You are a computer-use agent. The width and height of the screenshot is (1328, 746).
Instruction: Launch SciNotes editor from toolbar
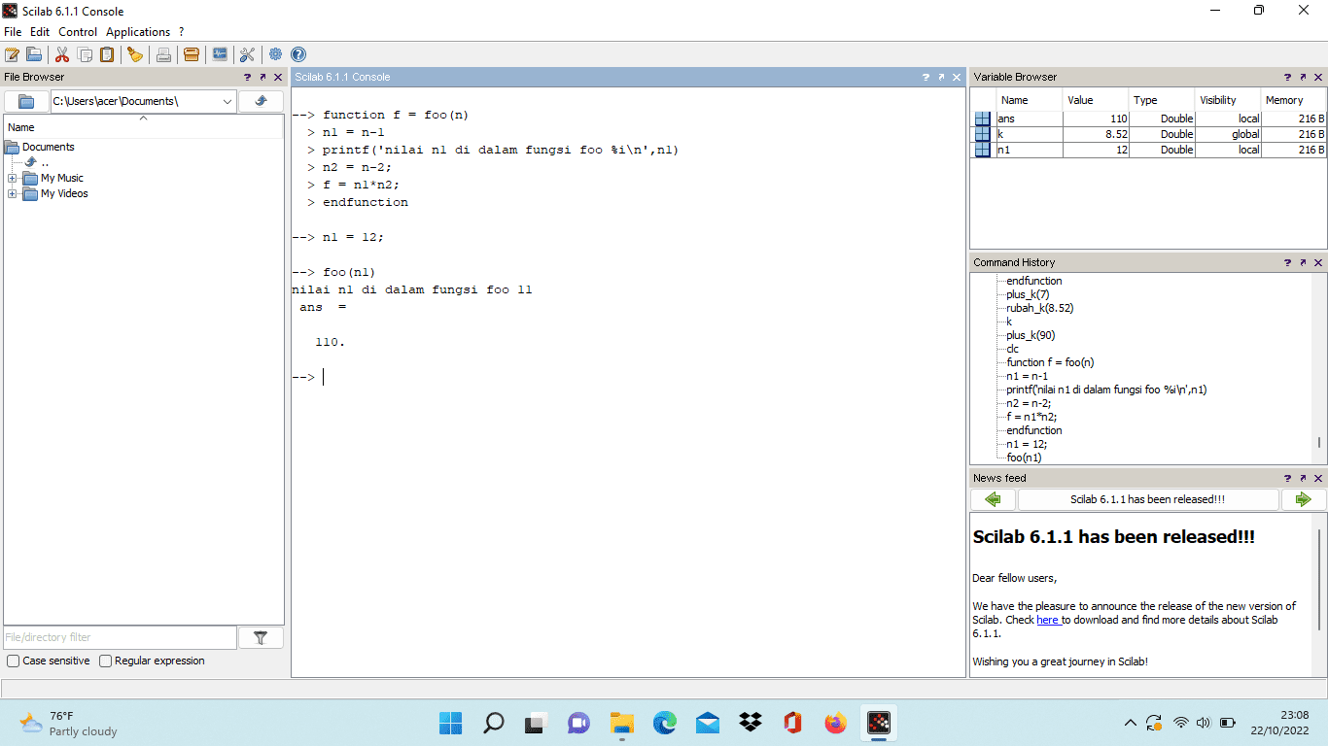(x=13, y=54)
